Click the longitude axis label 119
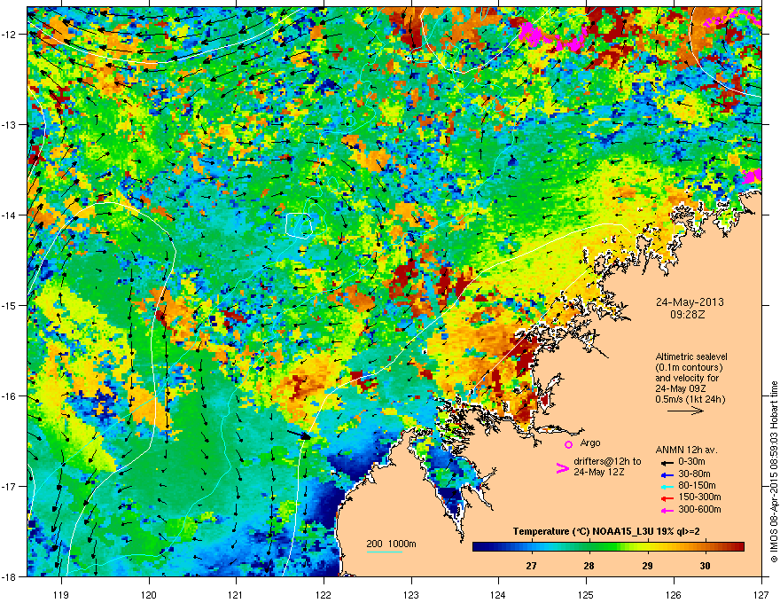This screenshot has width=780, height=603. (61, 594)
